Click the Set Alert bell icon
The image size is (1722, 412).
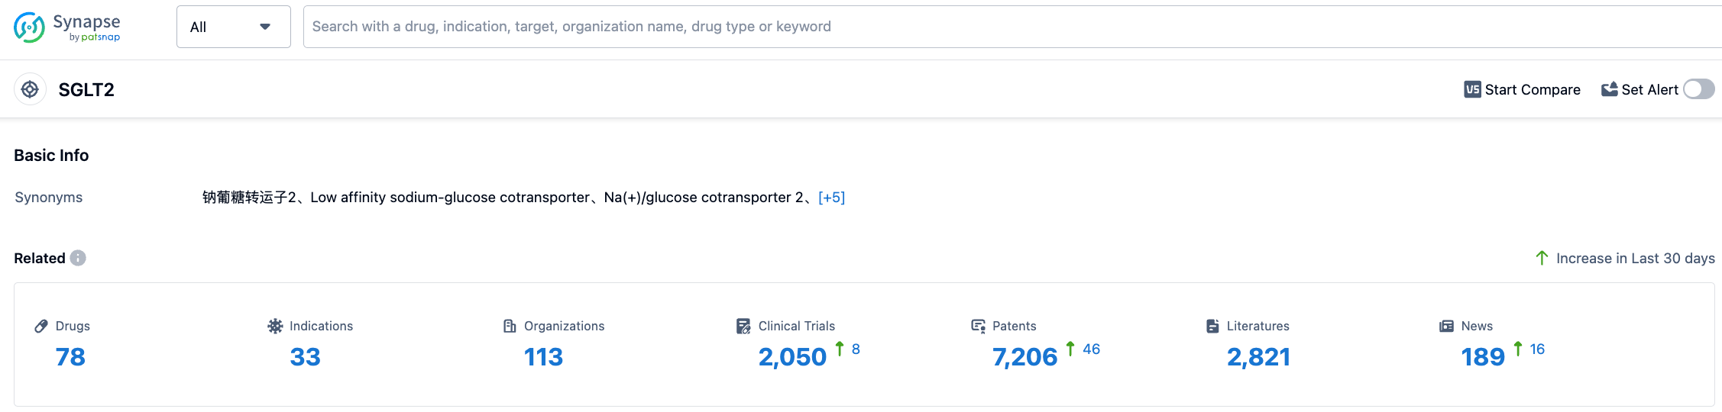coord(1609,89)
